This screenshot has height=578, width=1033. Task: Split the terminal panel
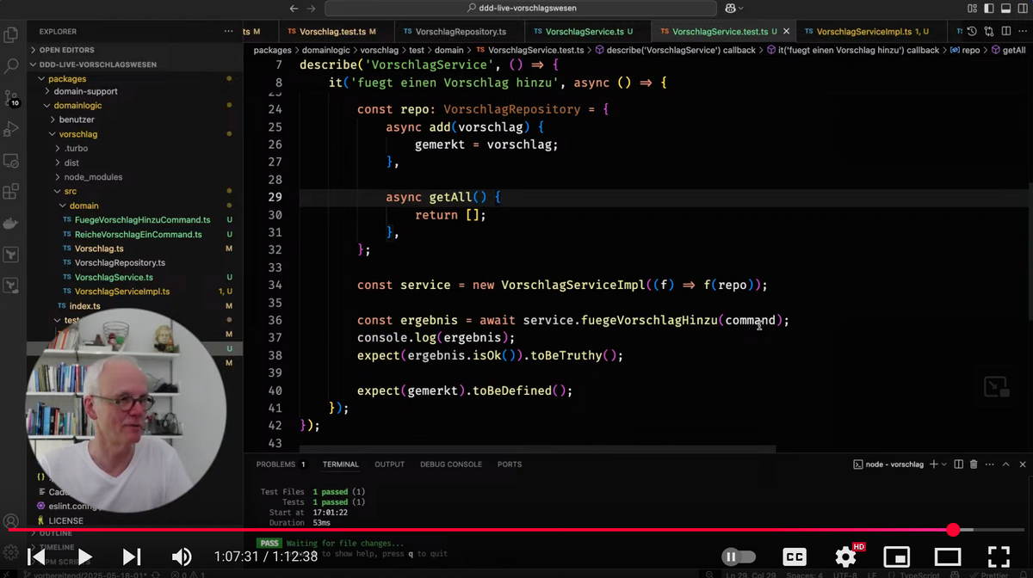[x=959, y=464]
